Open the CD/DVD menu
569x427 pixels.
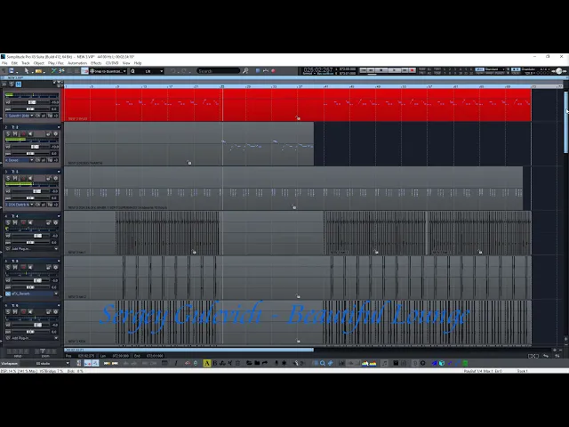(112, 63)
